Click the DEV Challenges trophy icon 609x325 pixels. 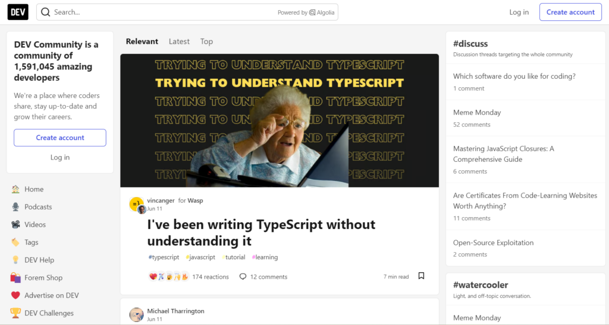(x=15, y=313)
